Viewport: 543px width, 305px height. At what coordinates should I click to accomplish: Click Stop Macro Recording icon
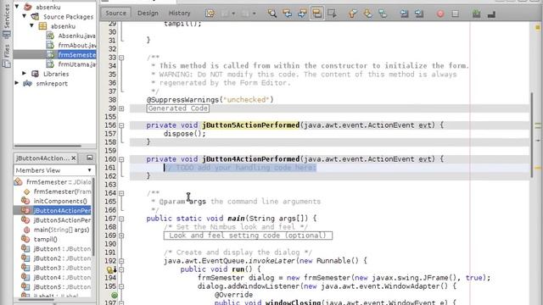click(x=455, y=14)
